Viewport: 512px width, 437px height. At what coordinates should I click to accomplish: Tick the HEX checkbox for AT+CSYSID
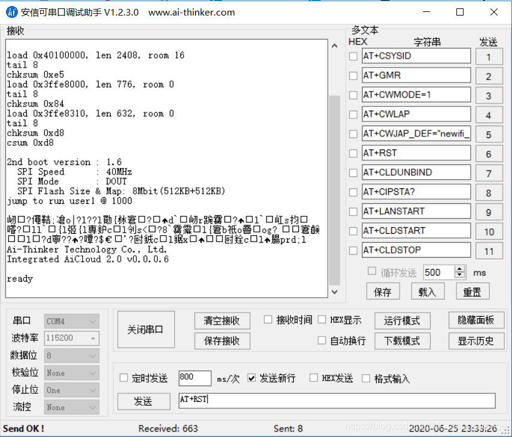[x=353, y=56]
